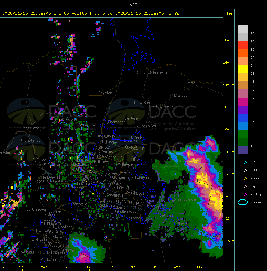Click the Divisadero place label
The image size is (267, 271).
[142, 160]
